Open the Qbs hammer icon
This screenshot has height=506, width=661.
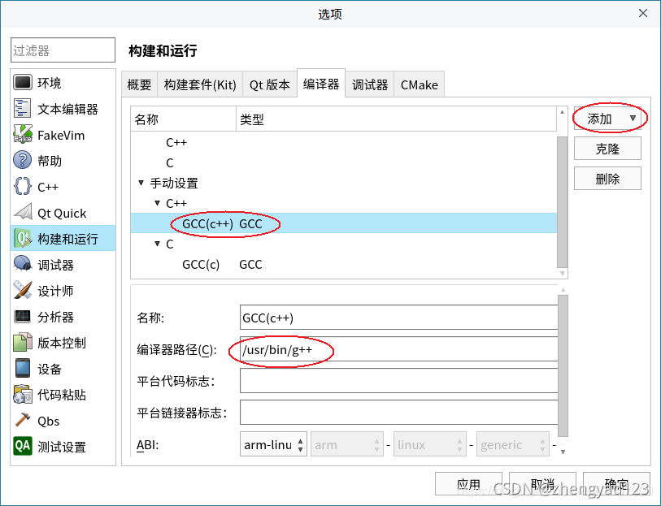pyautogui.click(x=22, y=420)
